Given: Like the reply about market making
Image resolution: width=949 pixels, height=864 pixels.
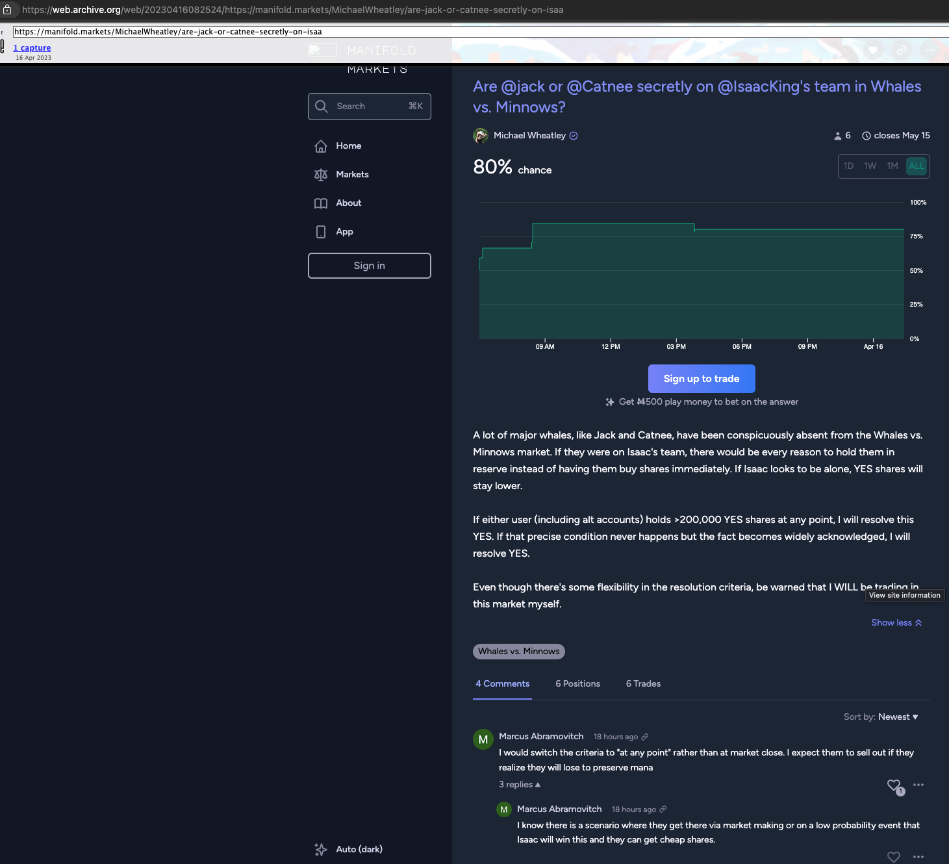Looking at the screenshot, I should 894,857.
